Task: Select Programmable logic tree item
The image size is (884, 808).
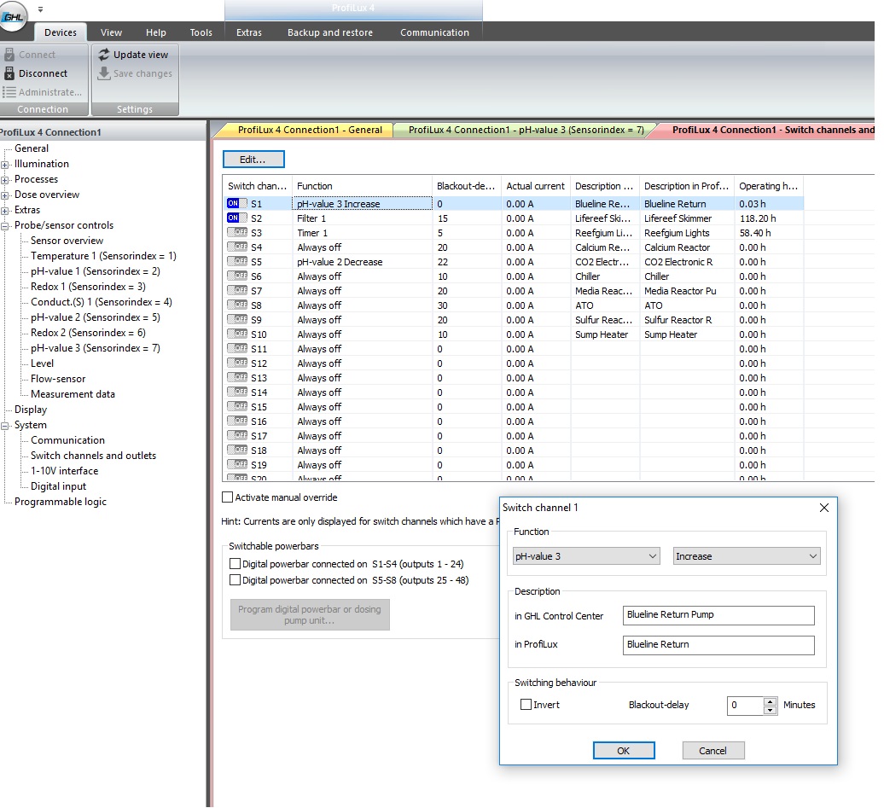Action: coord(61,502)
